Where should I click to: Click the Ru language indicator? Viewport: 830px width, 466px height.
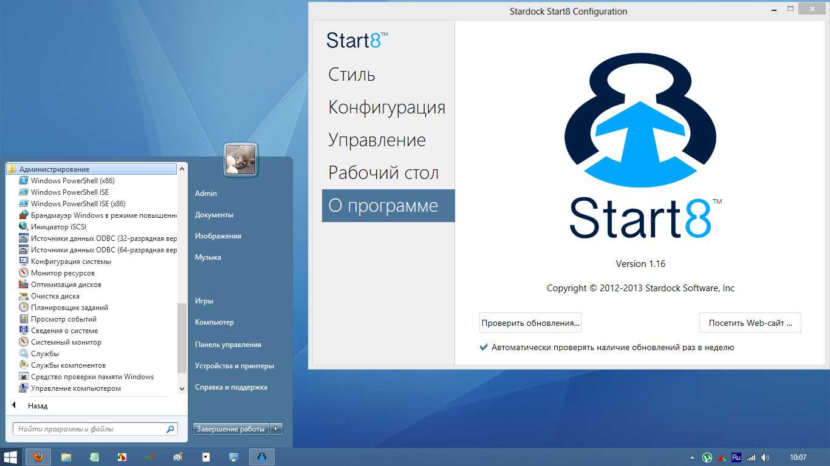coord(736,458)
